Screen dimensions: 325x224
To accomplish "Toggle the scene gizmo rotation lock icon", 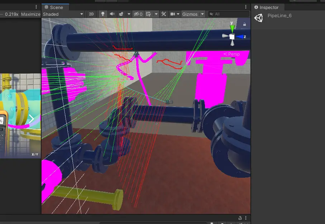I will coord(244,24).
